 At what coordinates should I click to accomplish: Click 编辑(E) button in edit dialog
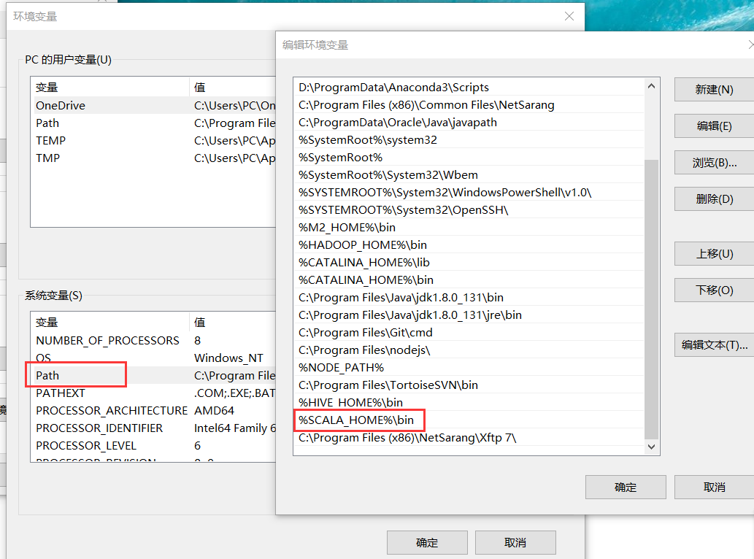pos(714,126)
